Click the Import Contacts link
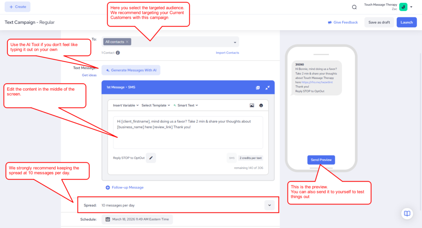 (x=227, y=53)
